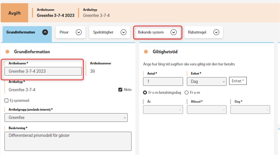Collapse the Grundinformation chevron icon

(x=45, y=32)
